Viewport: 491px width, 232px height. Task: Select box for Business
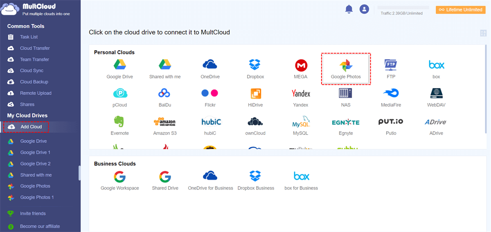301,180
